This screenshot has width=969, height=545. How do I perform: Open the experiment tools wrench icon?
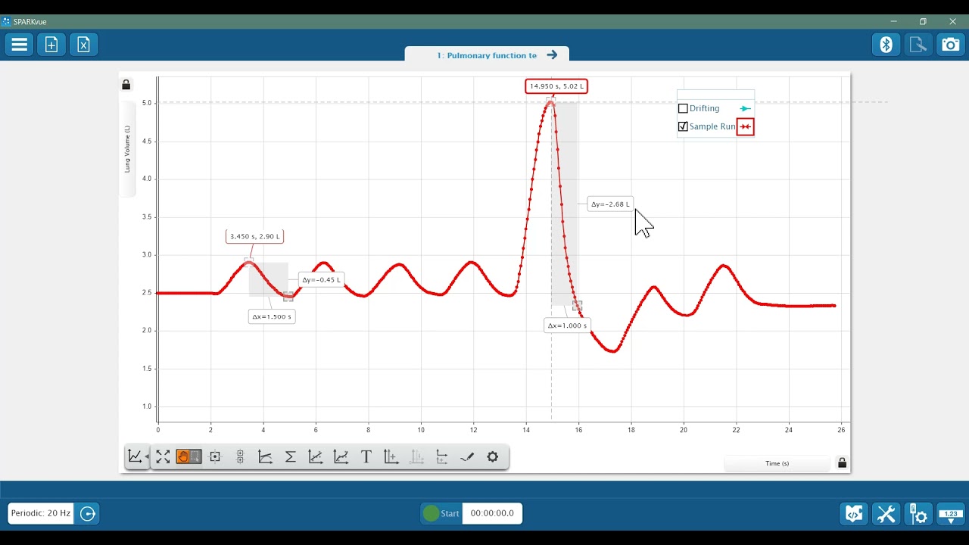point(886,514)
